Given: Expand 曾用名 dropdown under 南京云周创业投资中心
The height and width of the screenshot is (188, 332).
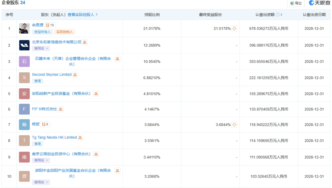Looking at the screenshot, I should click(x=41, y=160).
